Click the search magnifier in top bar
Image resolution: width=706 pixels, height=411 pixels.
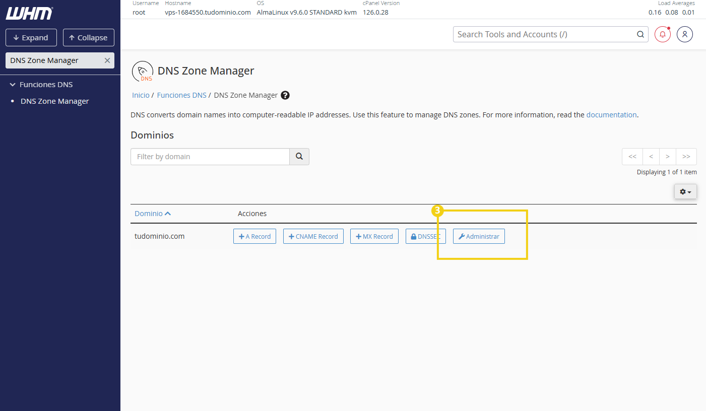click(x=640, y=34)
